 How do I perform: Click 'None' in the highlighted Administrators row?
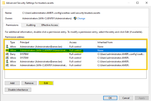click(100, 50)
